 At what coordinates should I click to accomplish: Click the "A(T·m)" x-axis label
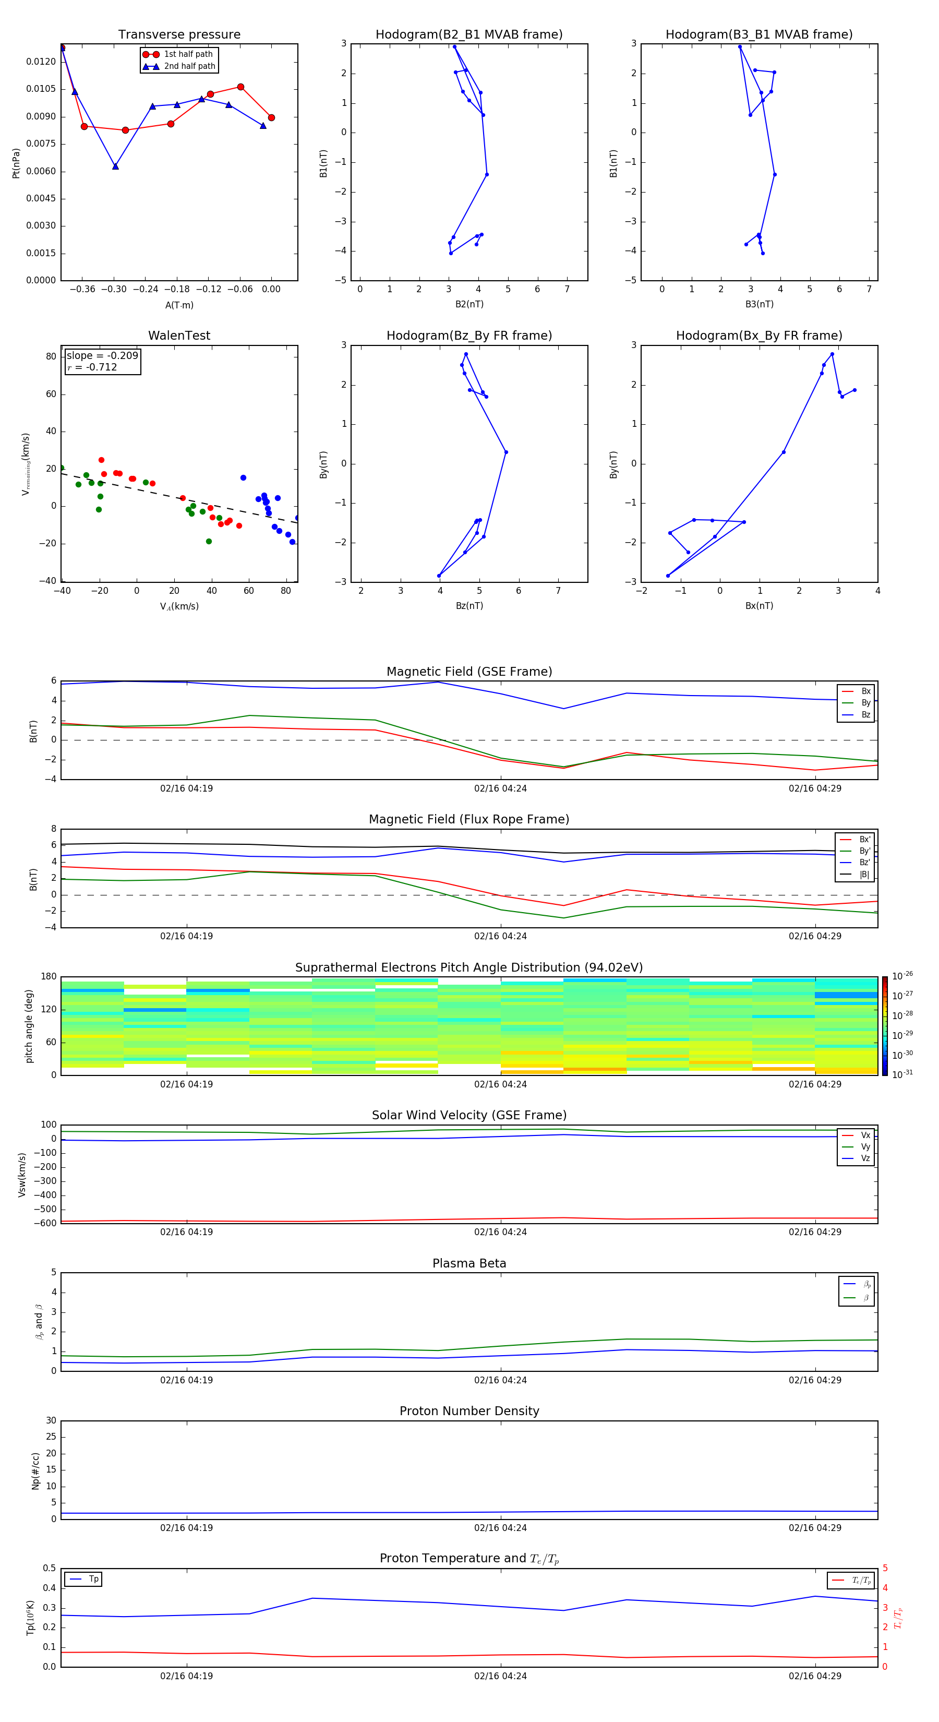179,305
